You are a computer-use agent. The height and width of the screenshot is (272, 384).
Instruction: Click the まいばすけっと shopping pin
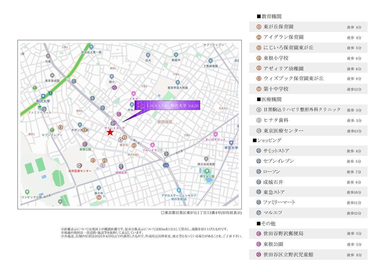point(215,135)
